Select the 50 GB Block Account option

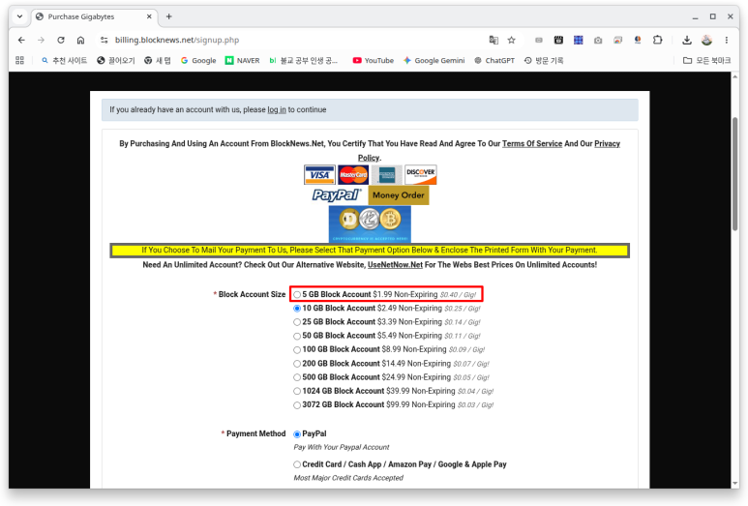pos(297,337)
